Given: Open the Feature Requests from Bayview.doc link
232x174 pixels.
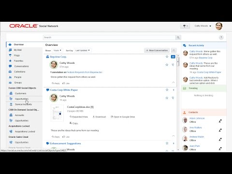Looking at the screenshot, I should point(85,72).
